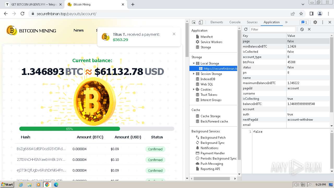The height and width of the screenshot is (188, 334).
Task: Open a new browser tab
Action: [133, 4]
